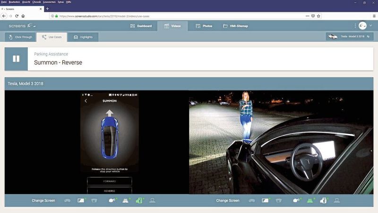Open the Tesla - Model 3 2018 vehicle selector

tap(349, 36)
